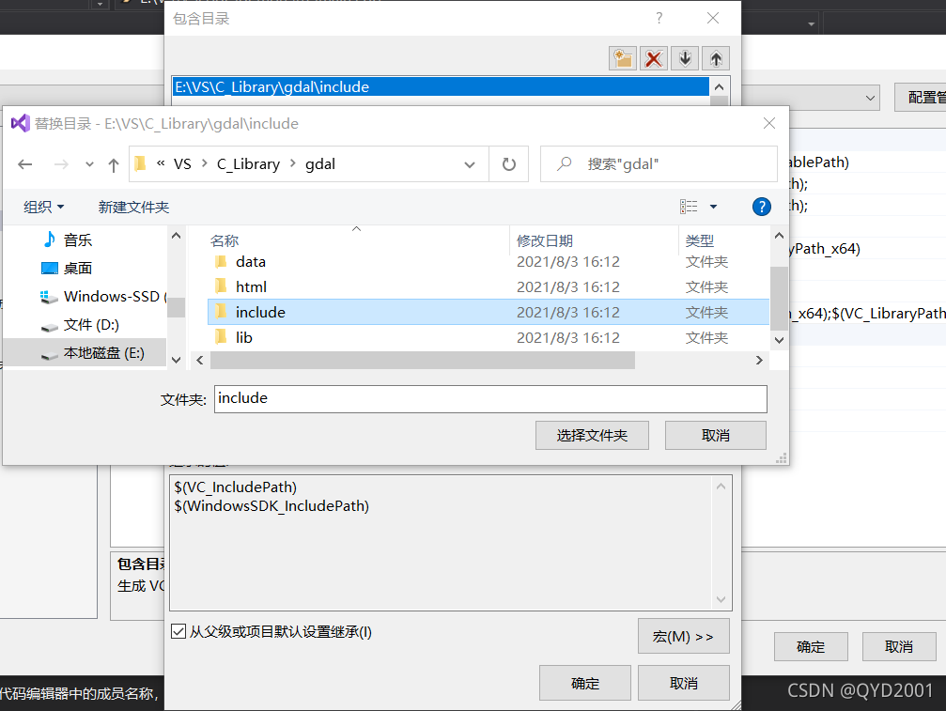Expand the address bar path dropdown

point(470,164)
